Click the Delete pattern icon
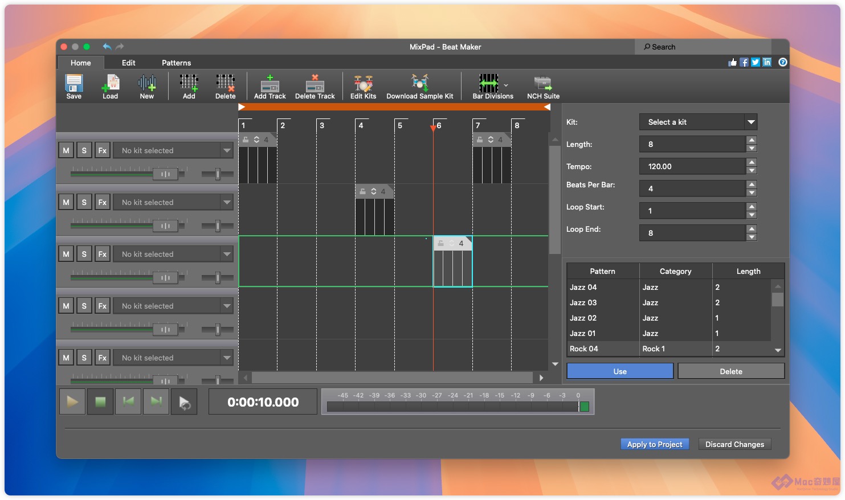 226,87
